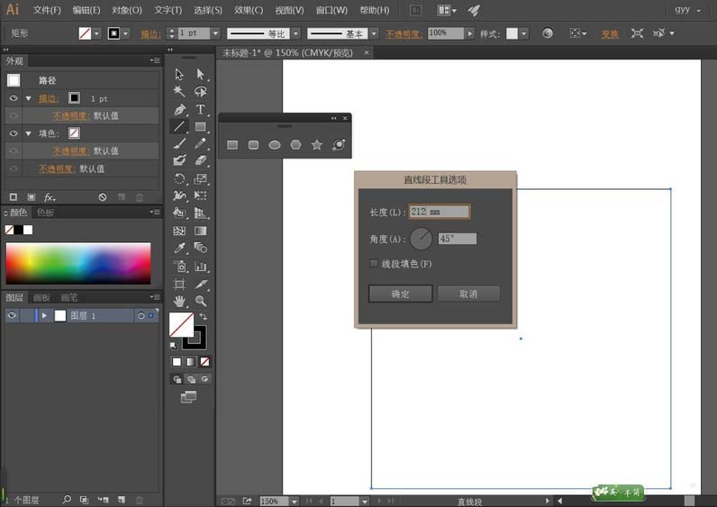The image size is (717, 507).
Task: Select the Magic Wand tool
Action: pos(179,92)
